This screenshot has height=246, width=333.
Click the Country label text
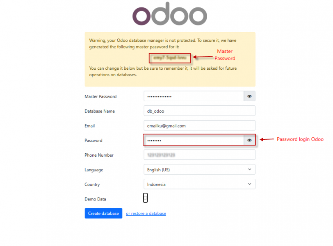point(92,184)
